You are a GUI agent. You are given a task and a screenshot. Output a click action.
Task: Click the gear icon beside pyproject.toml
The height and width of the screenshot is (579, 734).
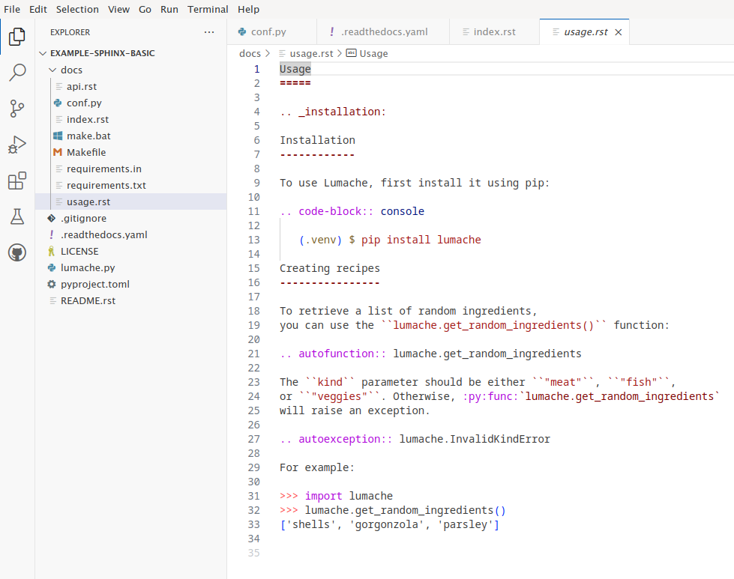tap(52, 285)
